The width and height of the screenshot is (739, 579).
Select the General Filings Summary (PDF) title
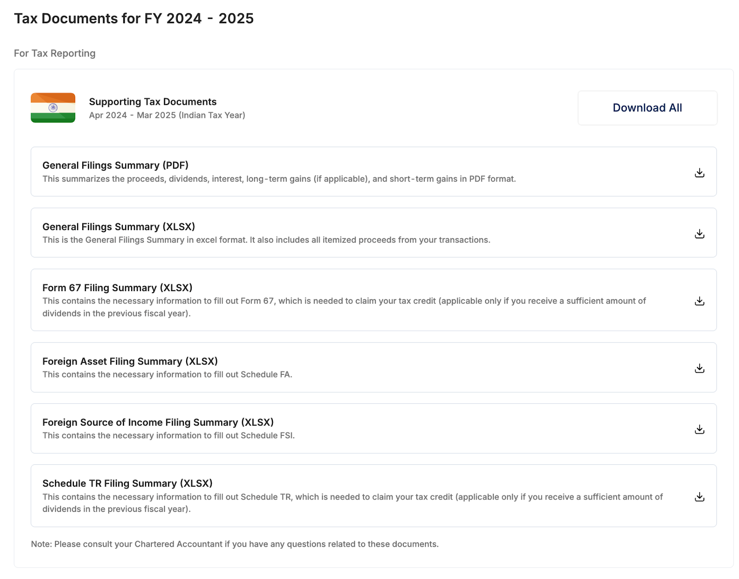point(115,165)
